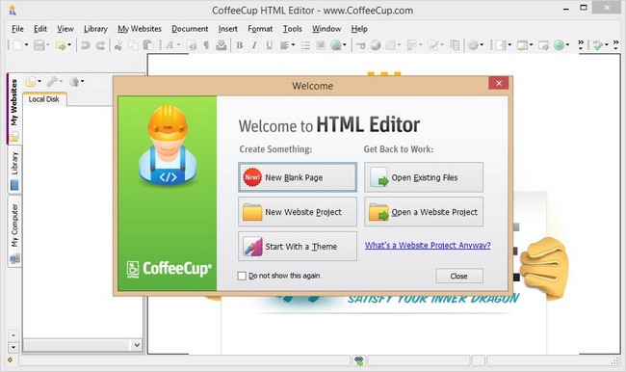Click the edit pencil page icon
The width and height of the screenshot is (626, 372).
433,45
